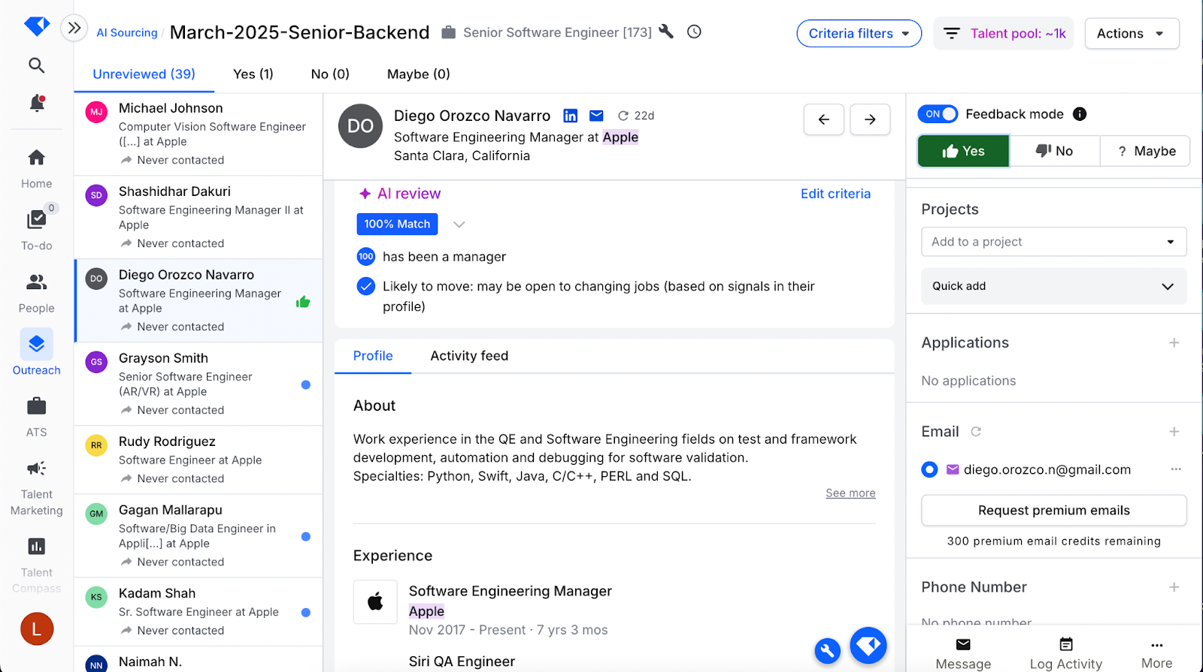Select the Profile tab
Screen dimensions: 1203x672
pyautogui.click(x=373, y=356)
